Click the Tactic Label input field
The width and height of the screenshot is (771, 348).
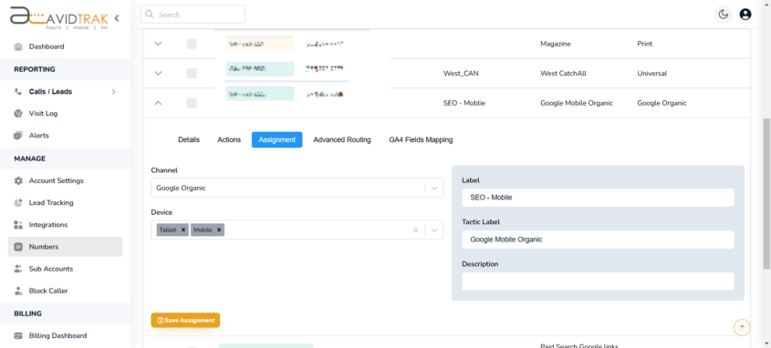(598, 240)
